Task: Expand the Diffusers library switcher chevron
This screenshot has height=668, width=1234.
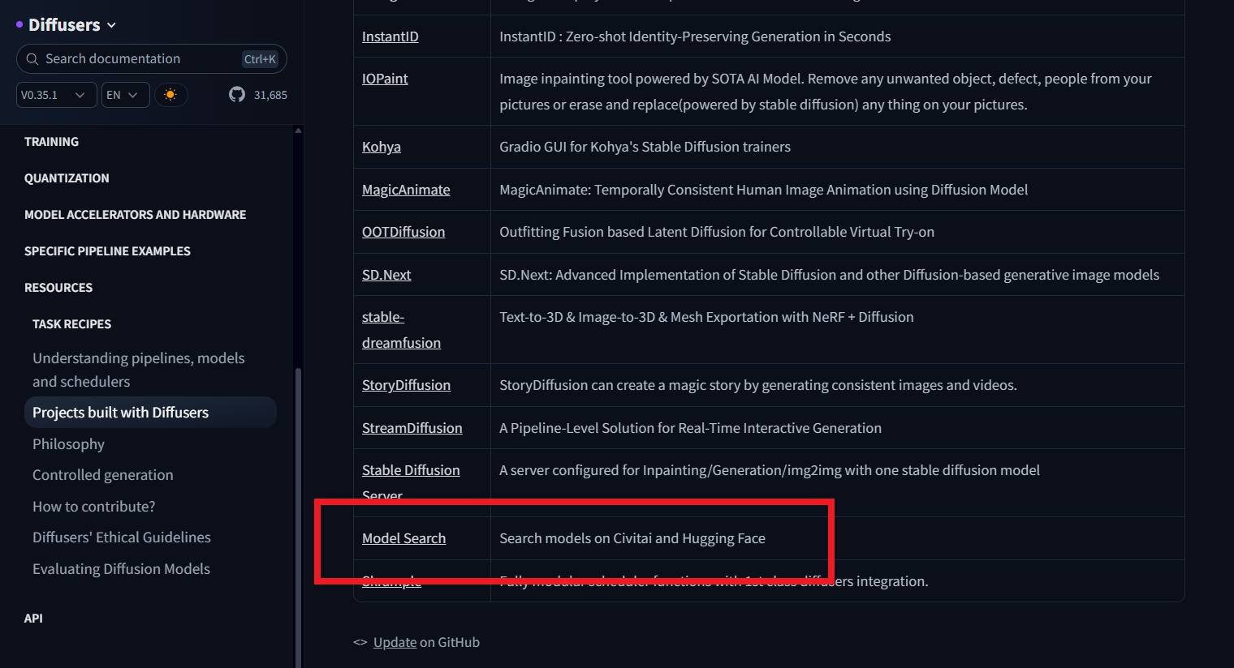Action: pyautogui.click(x=111, y=25)
